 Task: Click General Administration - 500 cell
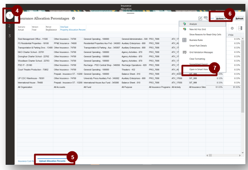point(134,39)
